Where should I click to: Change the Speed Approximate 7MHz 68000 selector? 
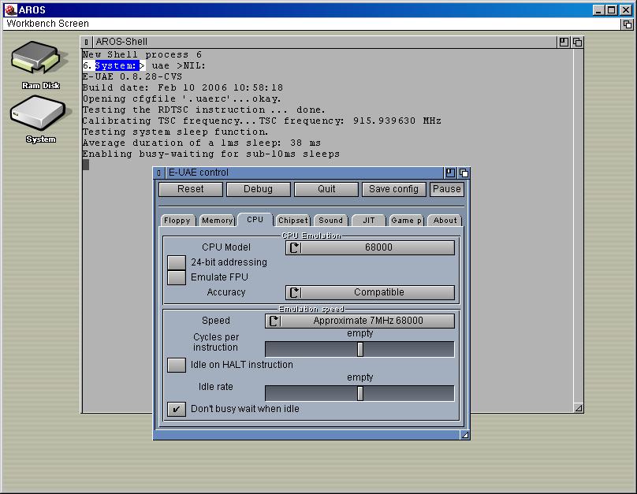pyautogui.click(x=360, y=321)
